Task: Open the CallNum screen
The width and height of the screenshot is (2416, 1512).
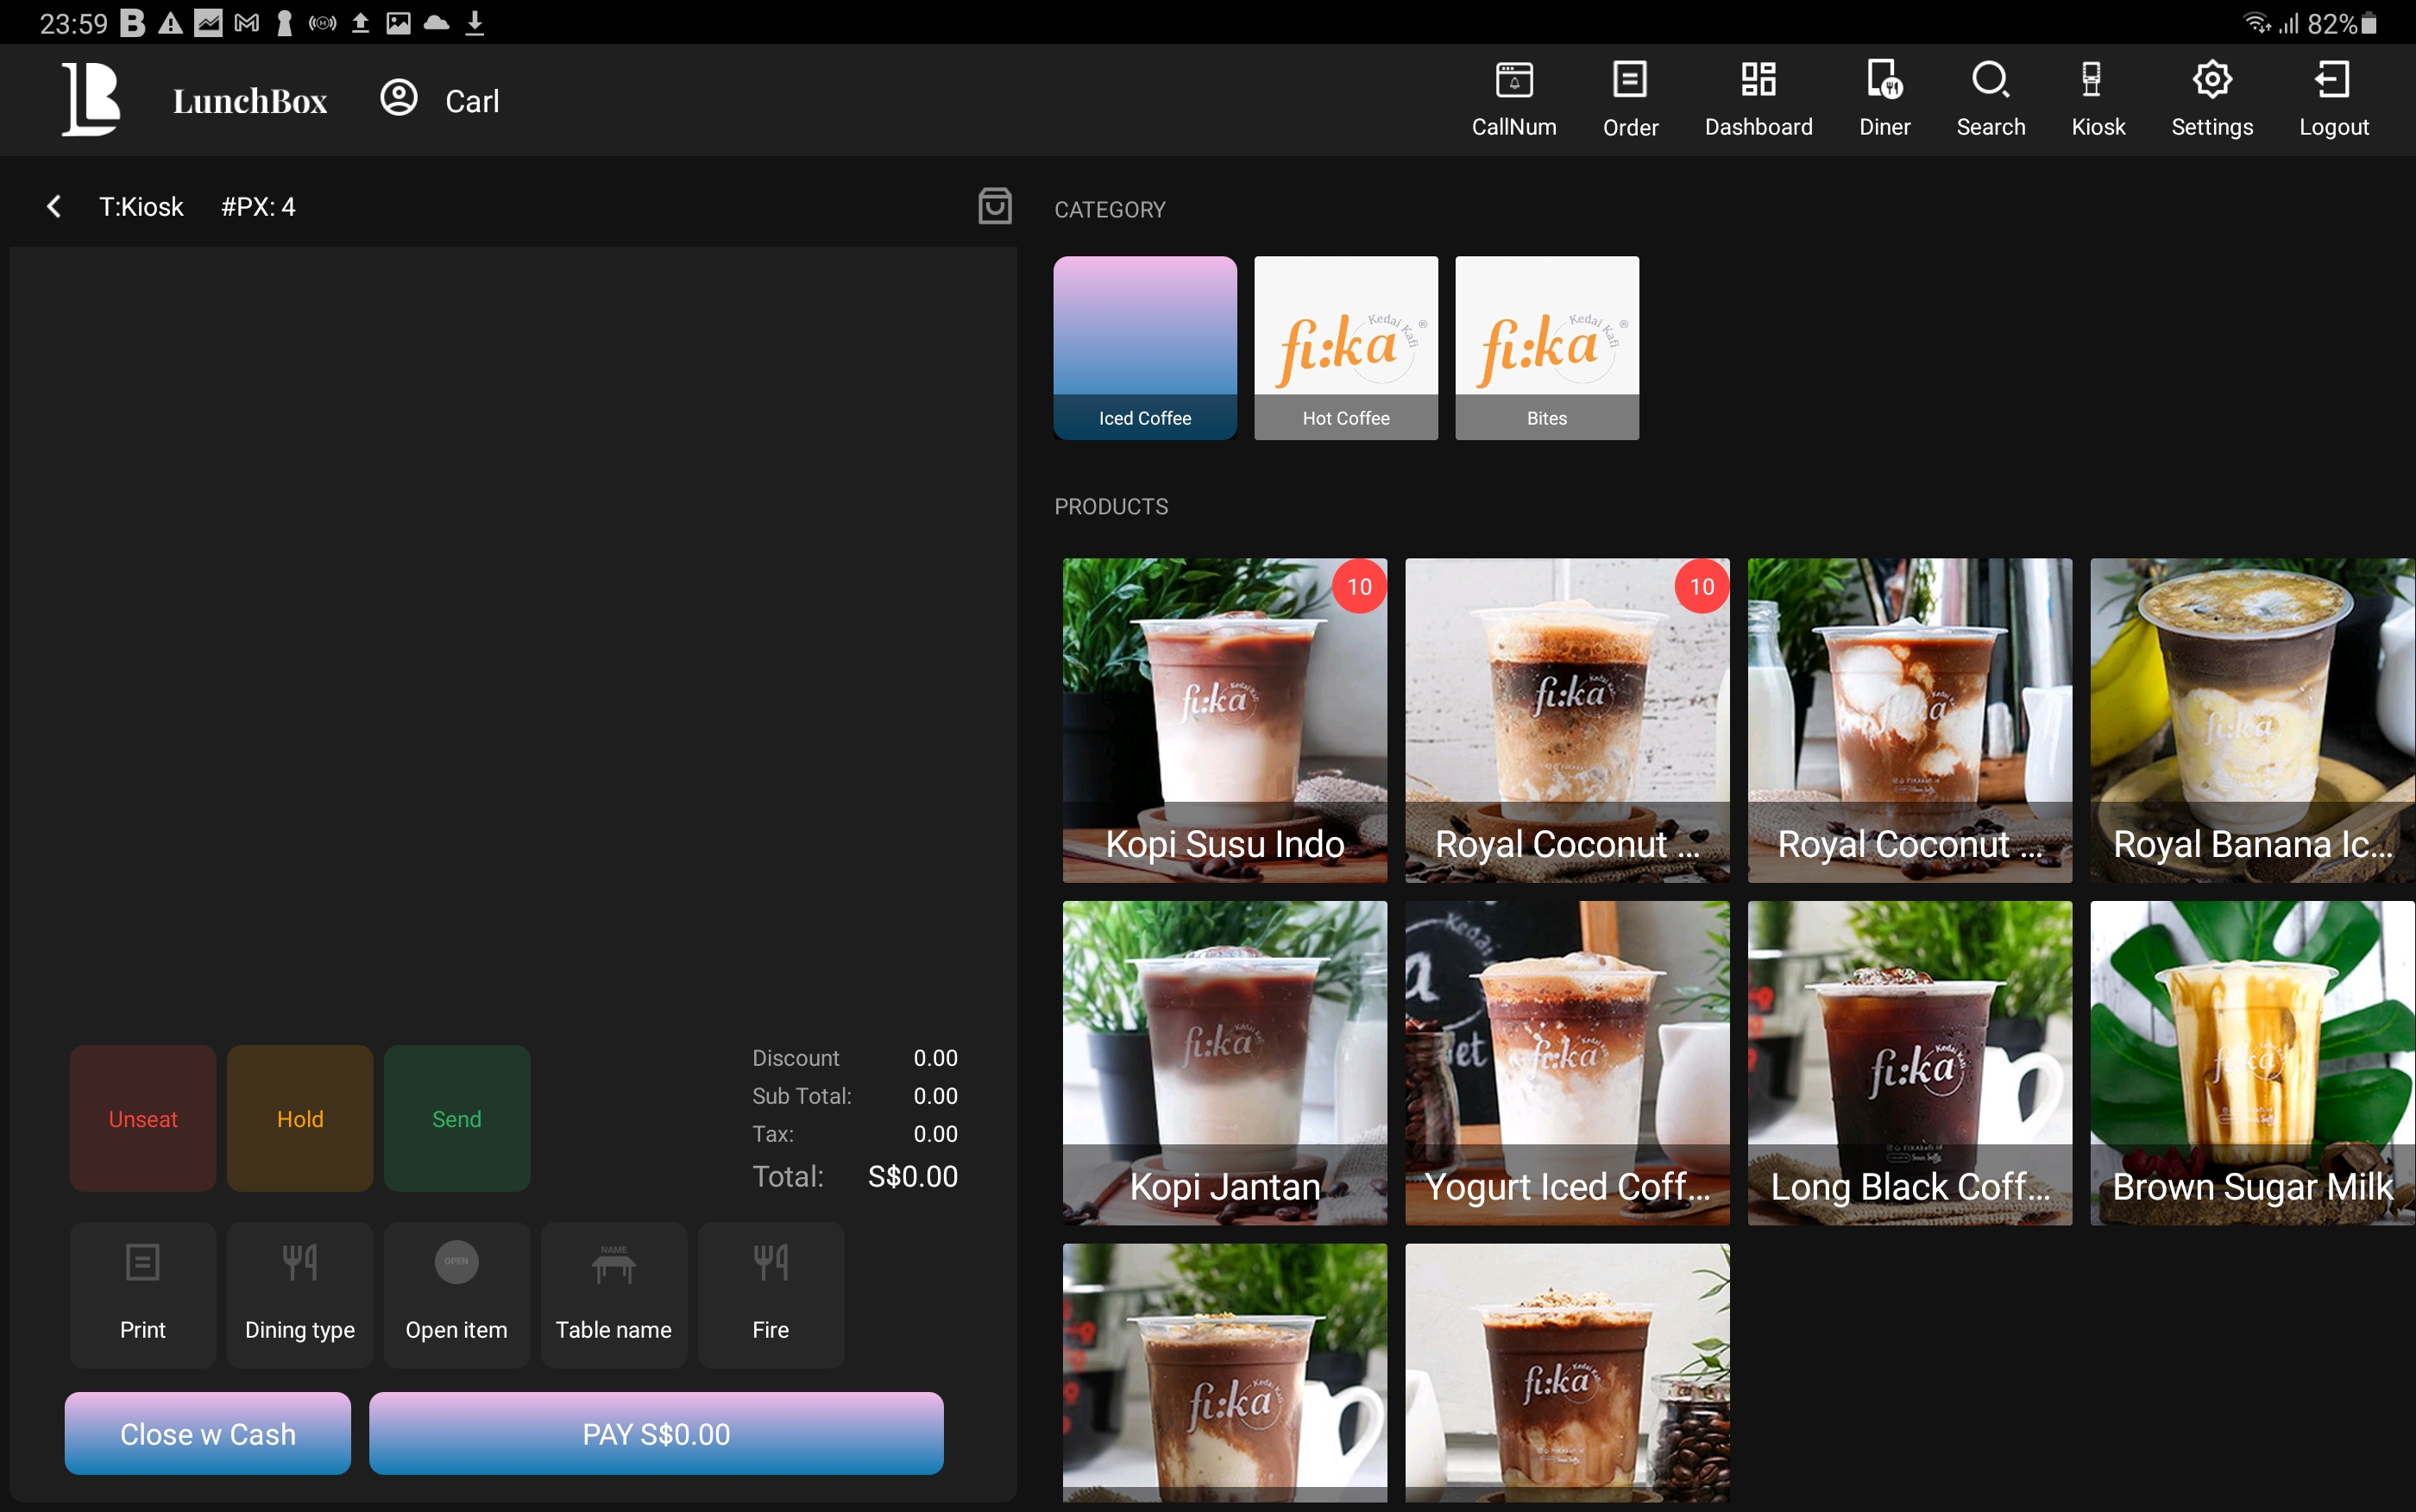Action: tap(1513, 99)
